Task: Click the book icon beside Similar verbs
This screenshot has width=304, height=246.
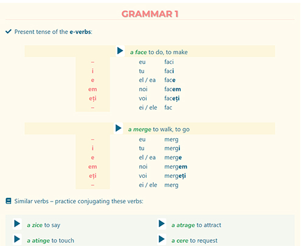Action: (9, 201)
